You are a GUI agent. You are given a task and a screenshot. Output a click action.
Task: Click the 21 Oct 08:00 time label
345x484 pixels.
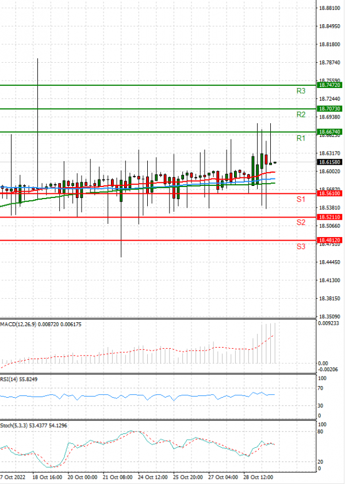click(117, 477)
